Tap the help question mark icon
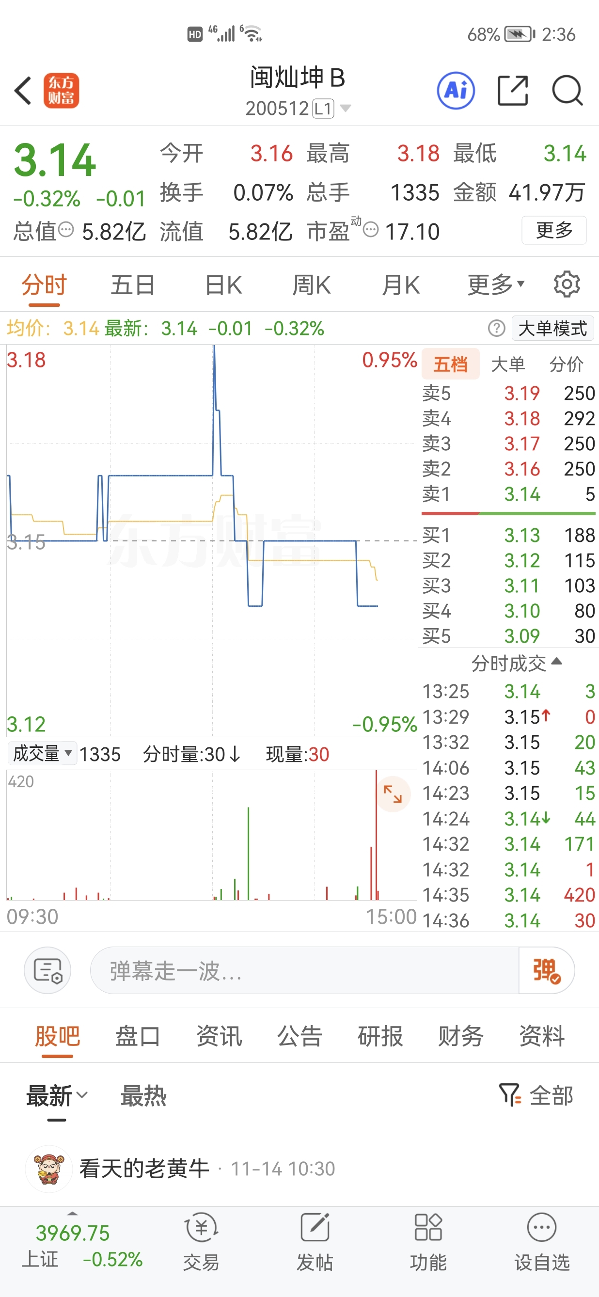This screenshot has width=599, height=1297. (x=496, y=328)
